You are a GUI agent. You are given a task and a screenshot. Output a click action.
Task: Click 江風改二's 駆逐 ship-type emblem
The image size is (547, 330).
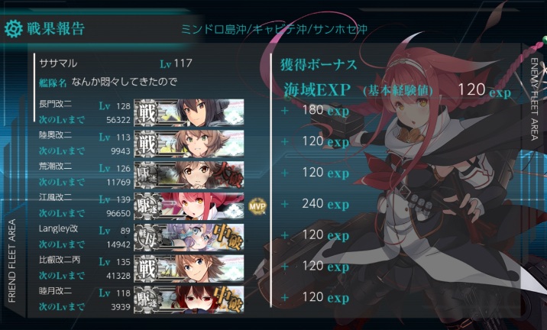146,206
